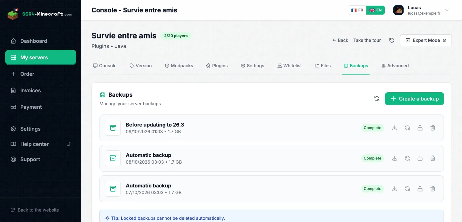Open the server Settings tab

[253, 66]
